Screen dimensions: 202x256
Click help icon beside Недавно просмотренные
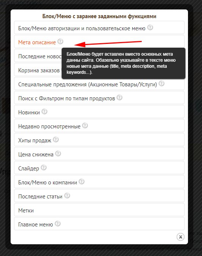(x=85, y=126)
